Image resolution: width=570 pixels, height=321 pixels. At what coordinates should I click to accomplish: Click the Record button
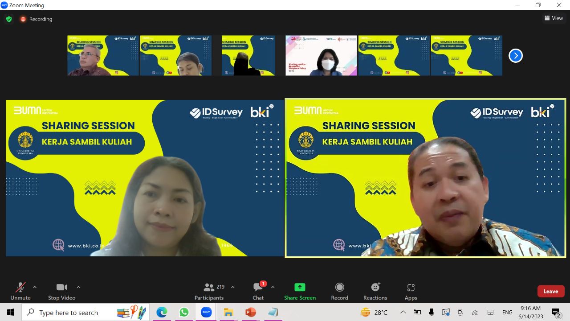click(x=339, y=292)
